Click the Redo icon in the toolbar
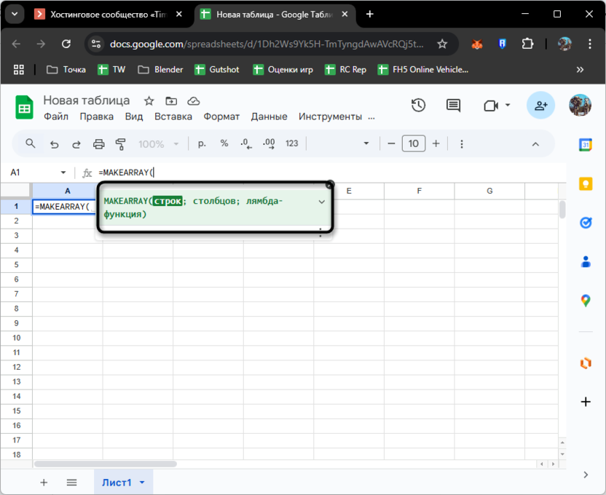Image resolution: width=606 pixels, height=495 pixels. (76, 143)
